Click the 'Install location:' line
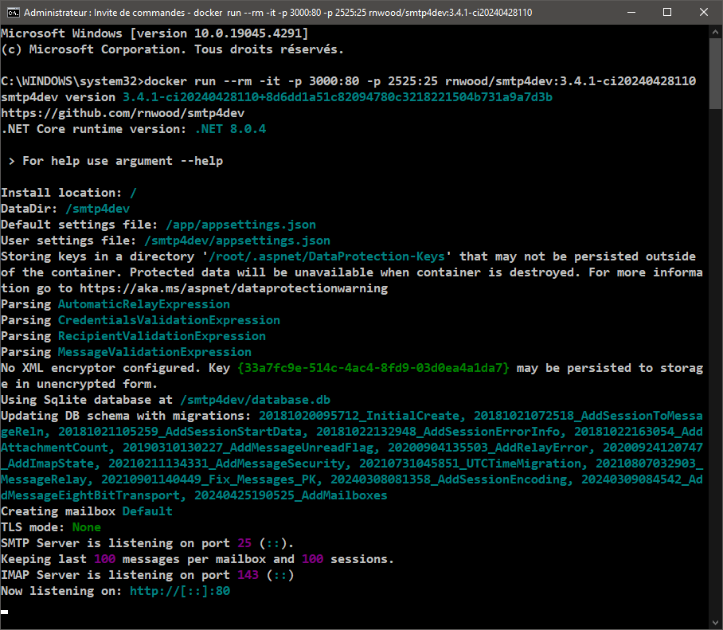 [x=68, y=193]
